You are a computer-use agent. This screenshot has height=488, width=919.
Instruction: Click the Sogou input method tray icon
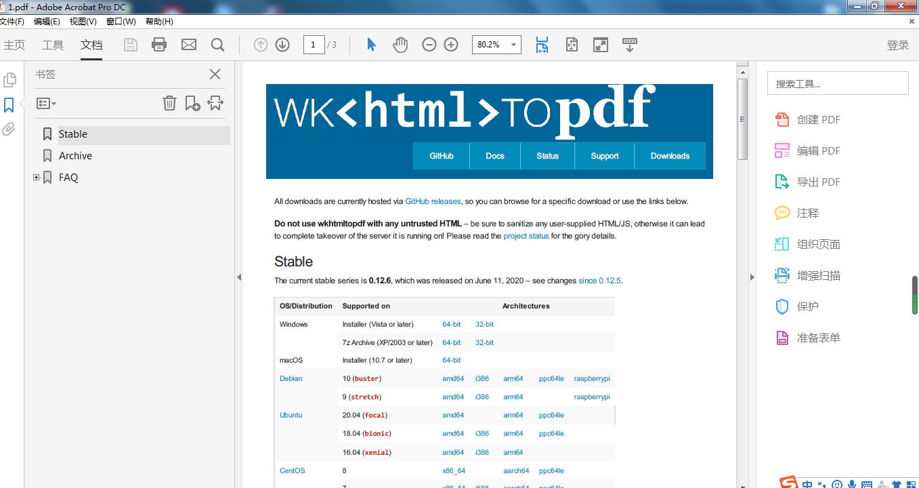click(788, 483)
